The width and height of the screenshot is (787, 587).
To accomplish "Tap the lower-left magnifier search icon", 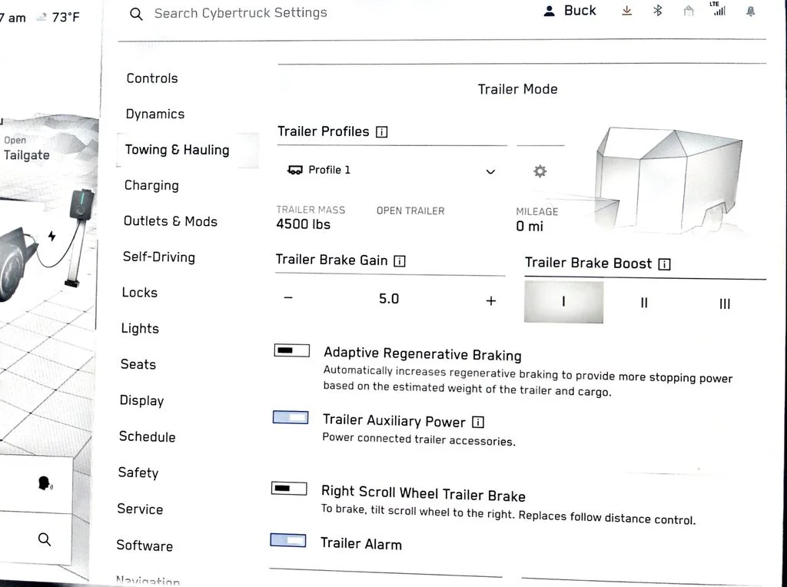I will tap(44, 539).
